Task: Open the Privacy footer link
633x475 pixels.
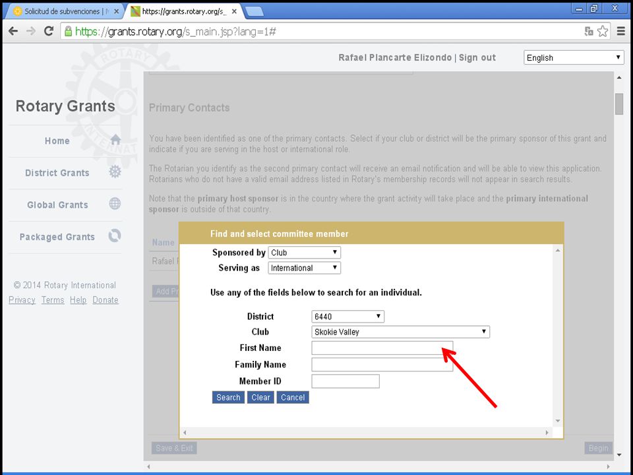Action: pos(22,300)
